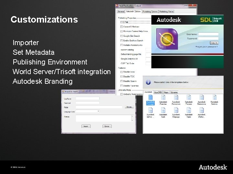
Task: Click the Folder path input field
Action: 99,107
